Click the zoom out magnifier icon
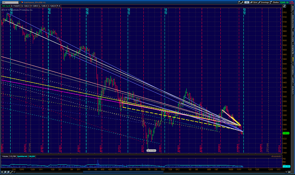Screen dimensions: 295x175 click(8, 172)
